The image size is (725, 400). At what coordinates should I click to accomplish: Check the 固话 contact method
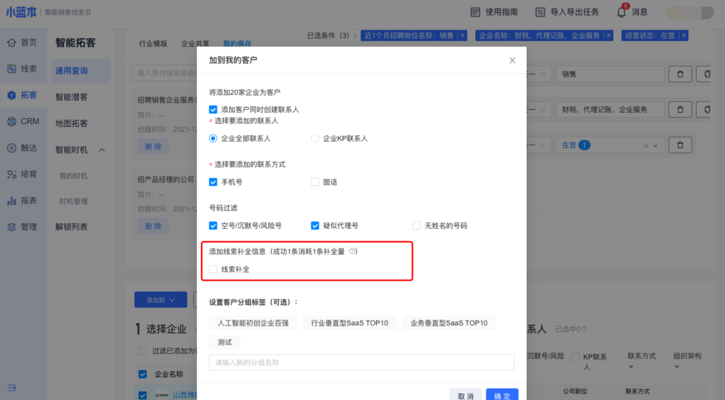[315, 182]
